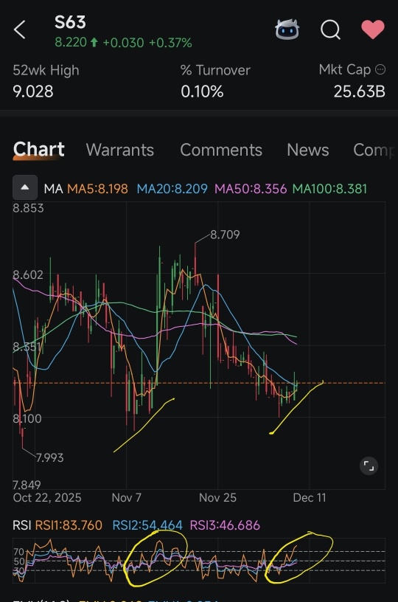This screenshot has height=602, width=398.
Task: Tap the RSI1:83.760 indicator label
Action: coord(69,525)
